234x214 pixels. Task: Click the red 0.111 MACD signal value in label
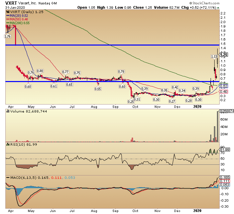click(x=56, y=177)
